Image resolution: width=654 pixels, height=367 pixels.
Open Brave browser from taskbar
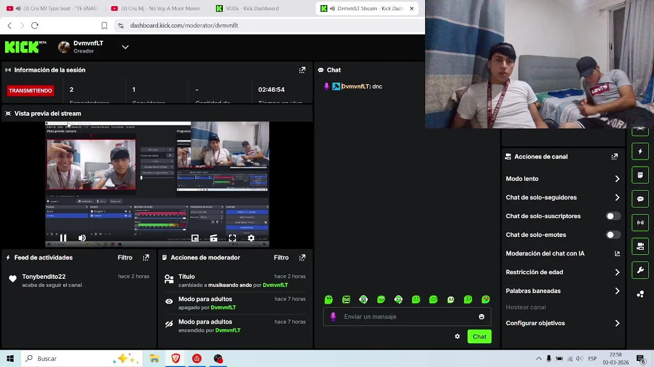[176, 359]
